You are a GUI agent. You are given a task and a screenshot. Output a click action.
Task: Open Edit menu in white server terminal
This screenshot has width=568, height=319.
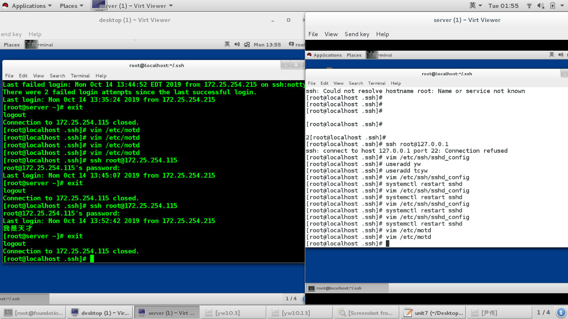[x=325, y=83]
